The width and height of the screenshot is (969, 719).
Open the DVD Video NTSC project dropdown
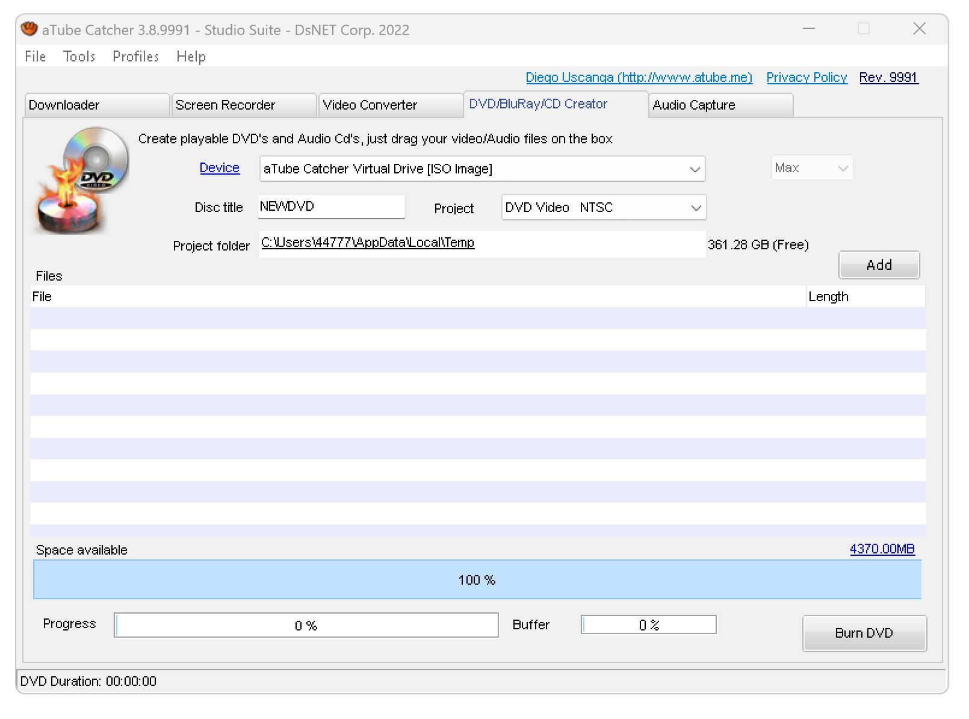click(604, 208)
